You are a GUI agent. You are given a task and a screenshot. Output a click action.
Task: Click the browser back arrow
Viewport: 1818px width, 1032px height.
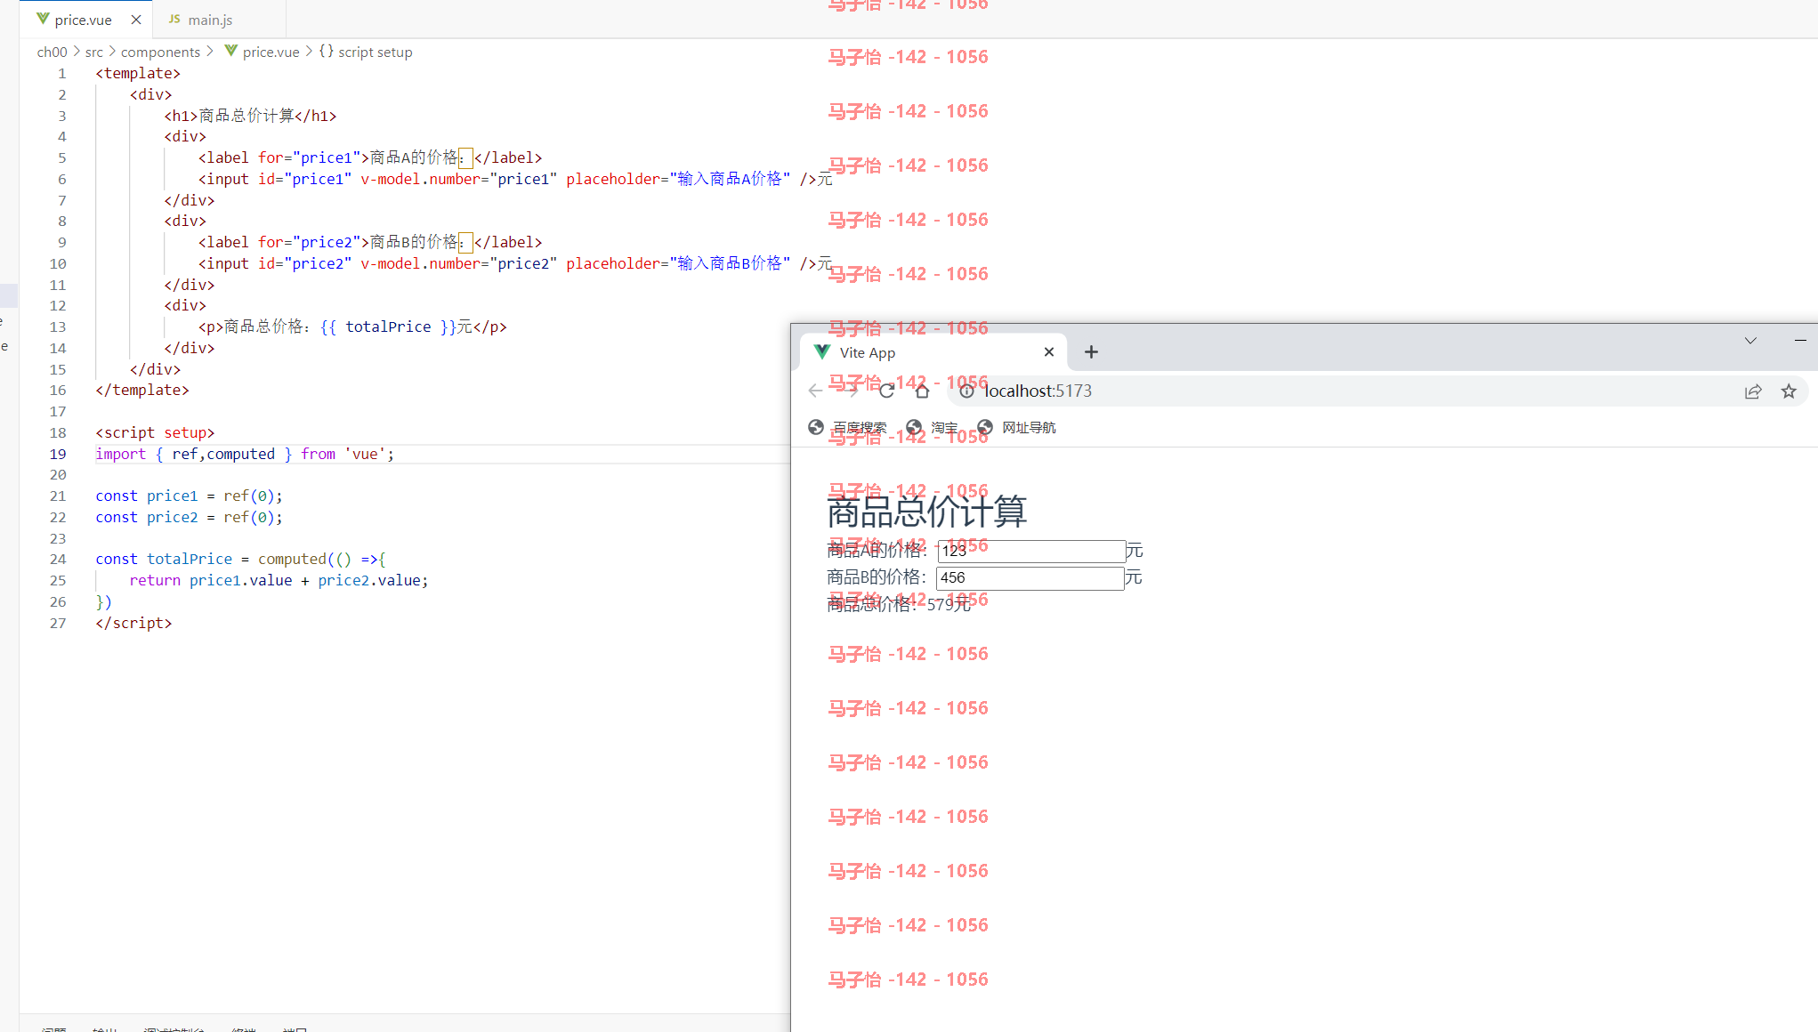click(815, 391)
